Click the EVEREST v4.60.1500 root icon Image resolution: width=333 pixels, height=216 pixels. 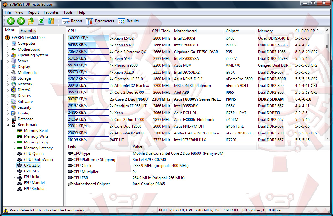point(7,38)
